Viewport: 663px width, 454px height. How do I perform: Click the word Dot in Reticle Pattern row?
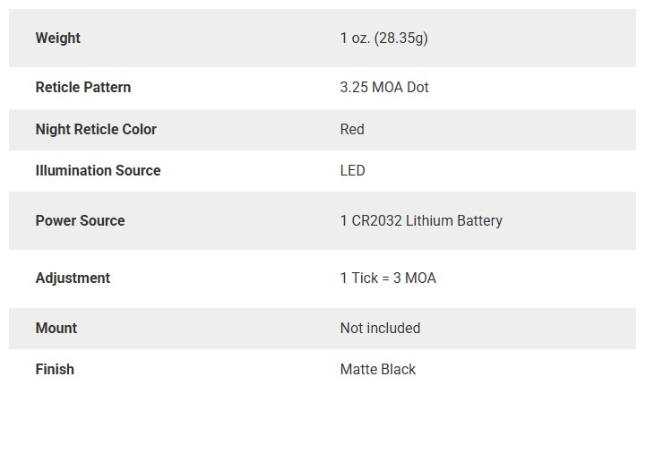(418, 87)
